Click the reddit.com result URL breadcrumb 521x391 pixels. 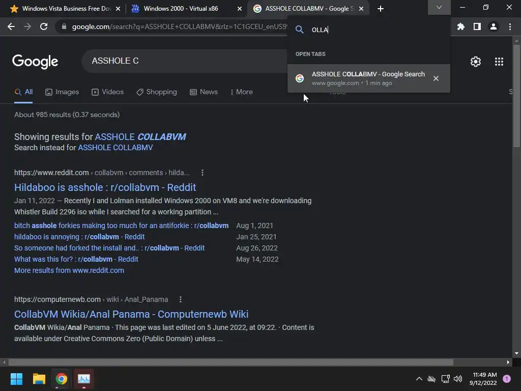click(102, 173)
